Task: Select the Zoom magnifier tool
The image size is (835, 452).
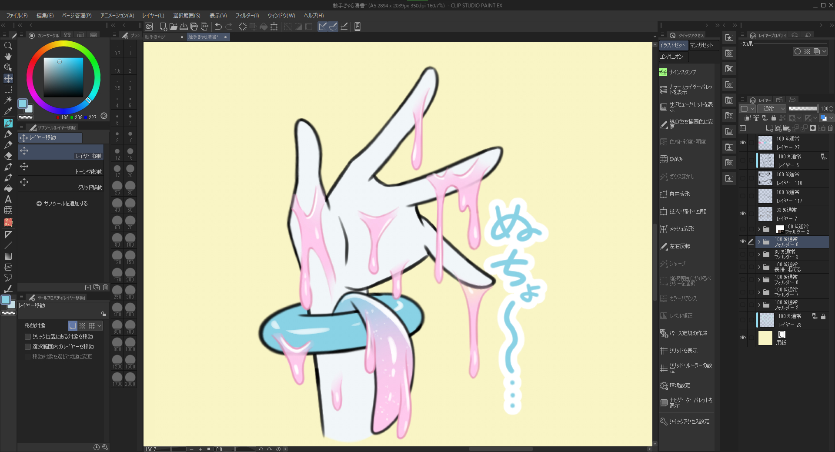Action: (x=8, y=46)
